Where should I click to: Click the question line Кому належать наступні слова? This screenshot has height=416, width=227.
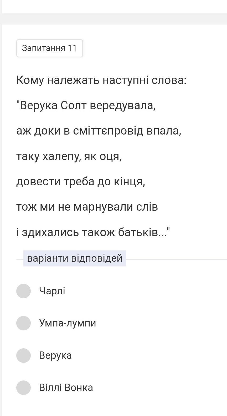pos(101,80)
